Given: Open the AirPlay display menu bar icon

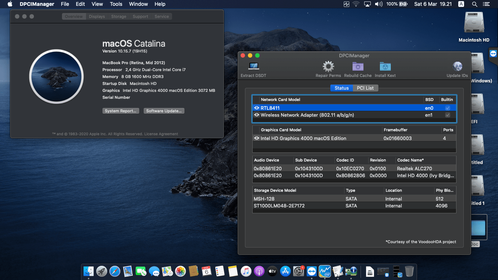Looking at the screenshot, I should pyautogui.click(x=367, y=4).
